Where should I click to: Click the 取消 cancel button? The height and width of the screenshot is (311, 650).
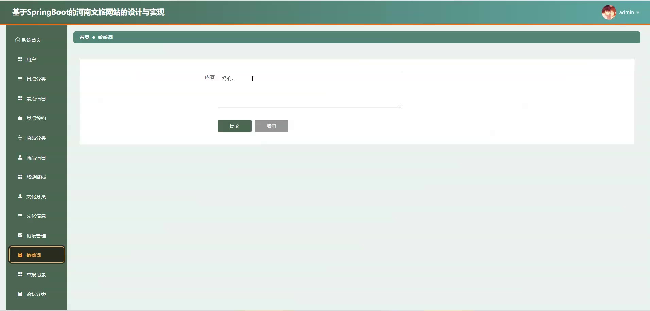271,126
